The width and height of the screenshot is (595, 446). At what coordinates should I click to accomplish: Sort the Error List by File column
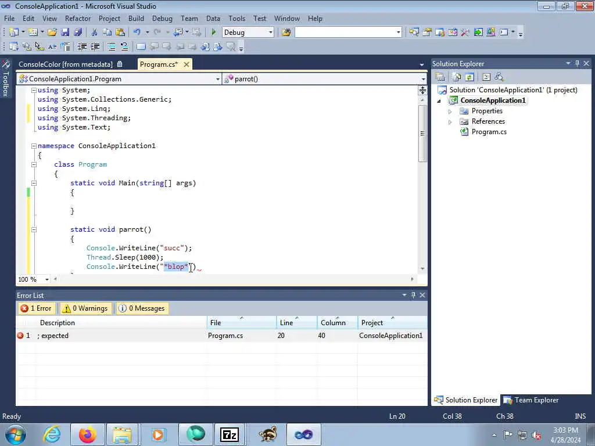(x=242, y=322)
